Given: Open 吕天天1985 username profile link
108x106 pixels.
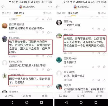Looking at the screenshot, I should [x=70, y=59].
